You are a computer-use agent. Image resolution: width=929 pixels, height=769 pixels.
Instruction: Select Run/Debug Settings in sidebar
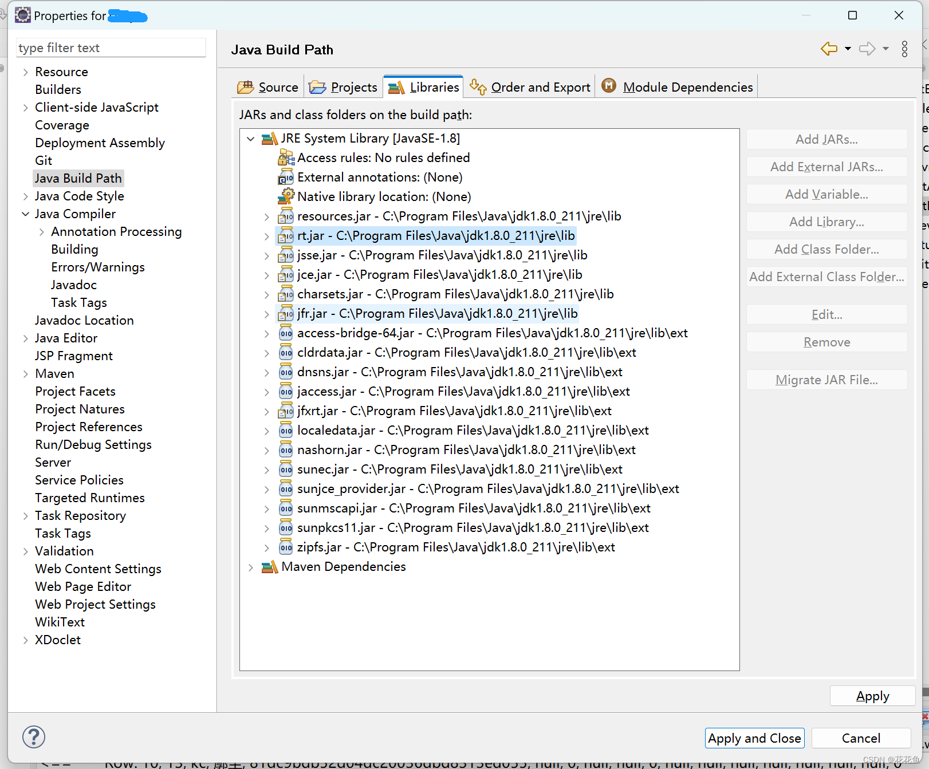(93, 445)
